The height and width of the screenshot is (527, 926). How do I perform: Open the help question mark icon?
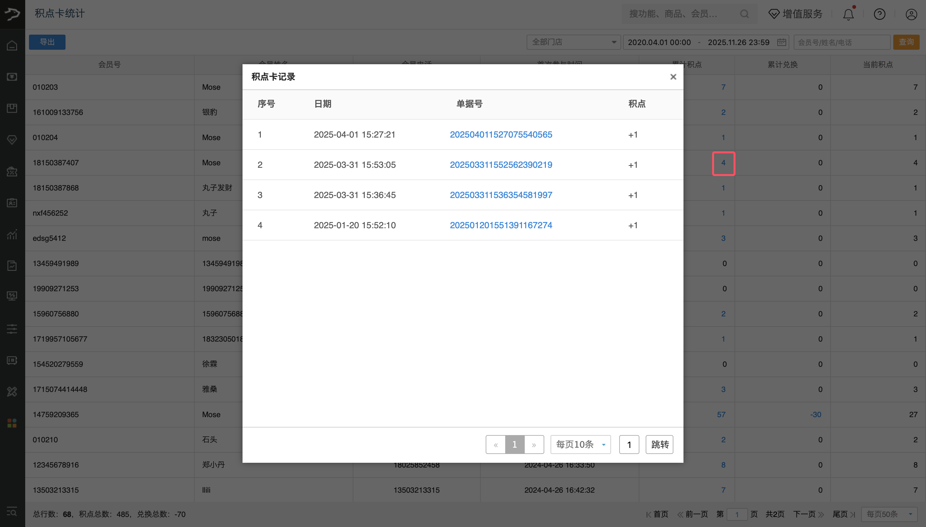coord(879,14)
